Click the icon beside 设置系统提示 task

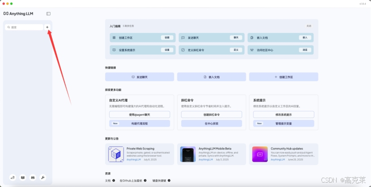coord(114,50)
